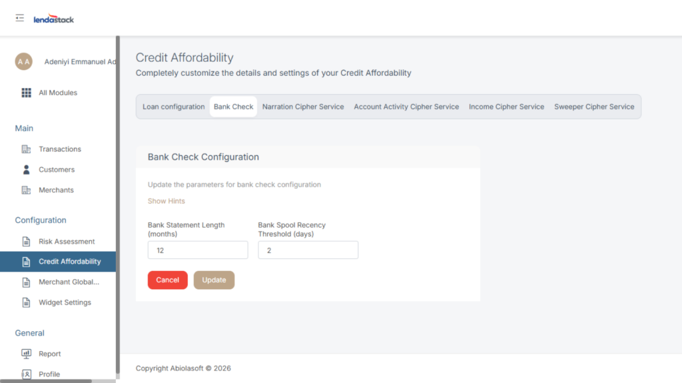The width and height of the screenshot is (682, 383).
Task: Open the Narration Cipher Service tab
Action: 303,107
